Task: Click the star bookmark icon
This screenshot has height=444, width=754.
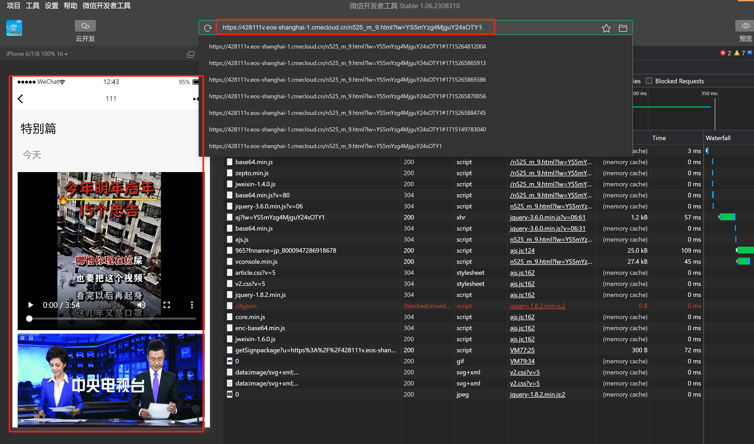Action: pyautogui.click(x=606, y=28)
